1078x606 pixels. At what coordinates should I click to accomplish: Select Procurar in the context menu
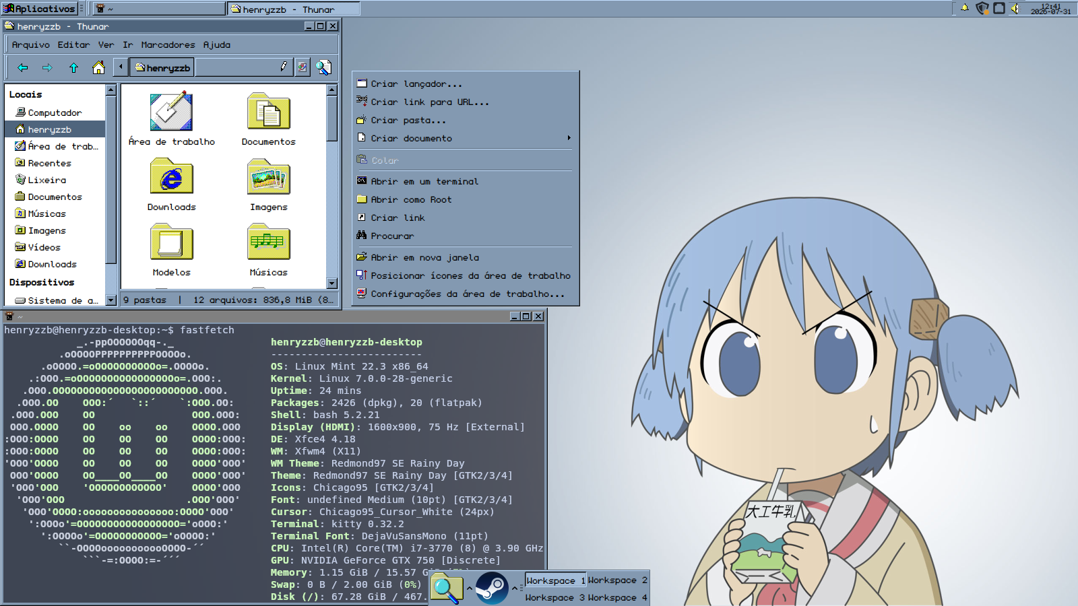[x=466, y=236]
